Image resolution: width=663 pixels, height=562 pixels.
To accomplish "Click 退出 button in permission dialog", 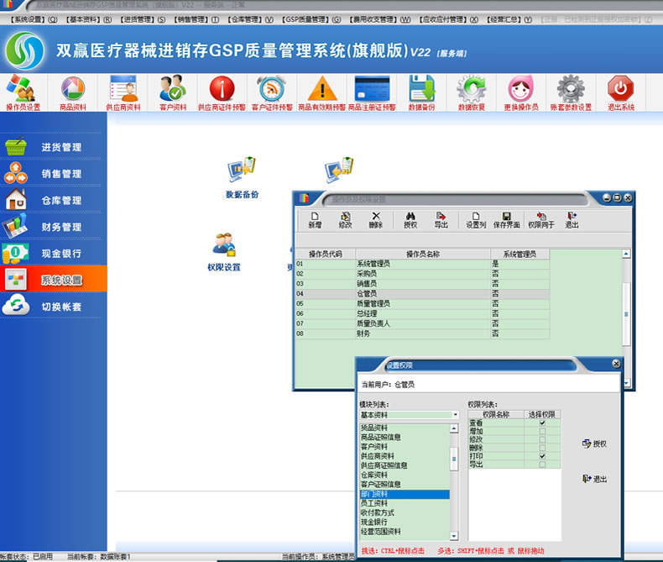I will [x=594, y=479].
